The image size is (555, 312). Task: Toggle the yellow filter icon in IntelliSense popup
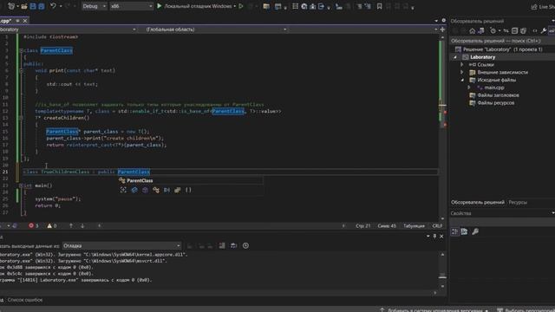[x=177, y=190]
